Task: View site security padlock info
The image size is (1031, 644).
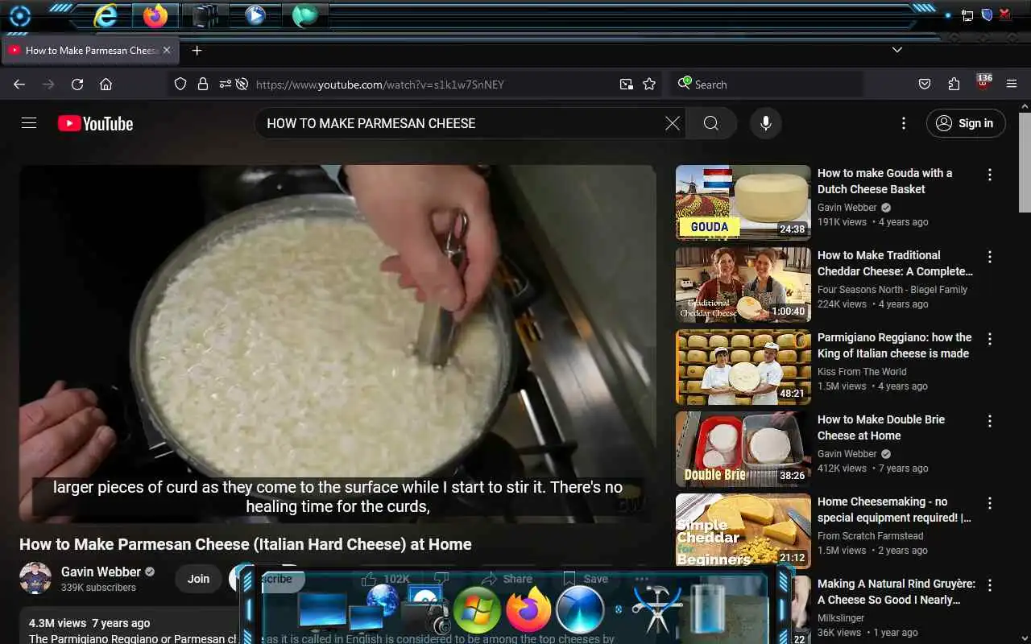Action: pyautogui.click(x=203, y=85)
